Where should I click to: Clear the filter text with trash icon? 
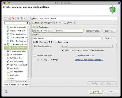pyautogui.click(x=27, y=23)
